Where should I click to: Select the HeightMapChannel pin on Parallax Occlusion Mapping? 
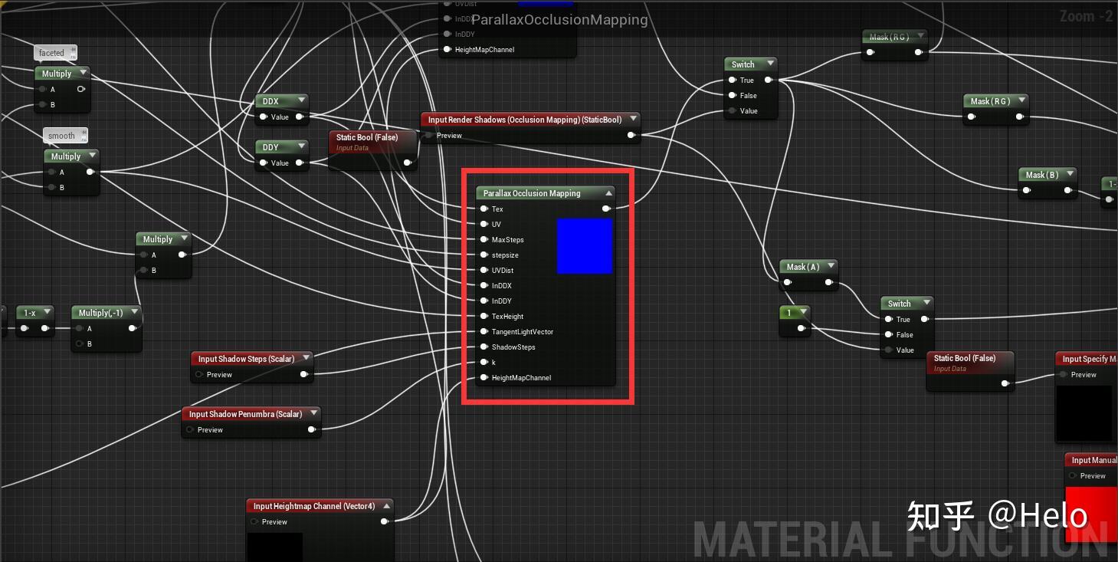pos(484,377)
